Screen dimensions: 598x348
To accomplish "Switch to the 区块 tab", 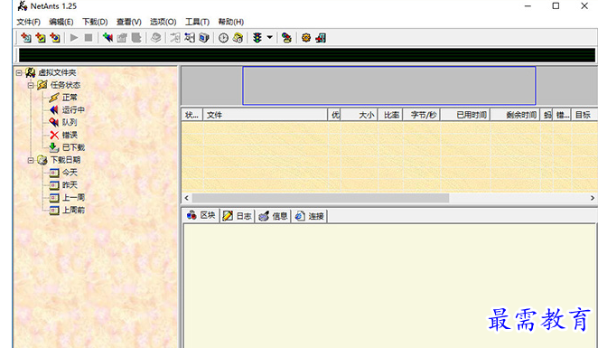I will (201, 216).
